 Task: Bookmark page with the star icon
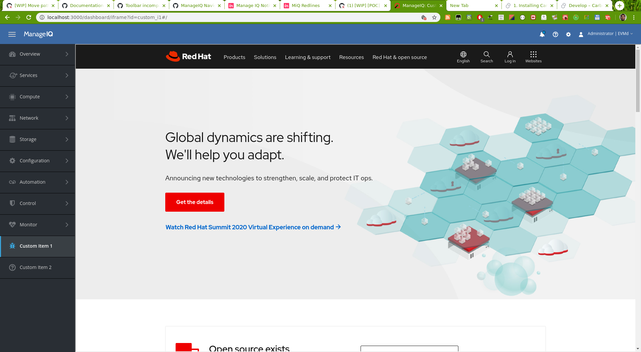[x=434, y=17]
